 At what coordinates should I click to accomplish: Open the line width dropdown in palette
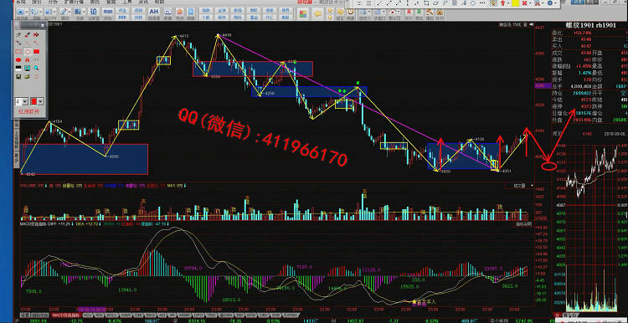coord(25,101)
